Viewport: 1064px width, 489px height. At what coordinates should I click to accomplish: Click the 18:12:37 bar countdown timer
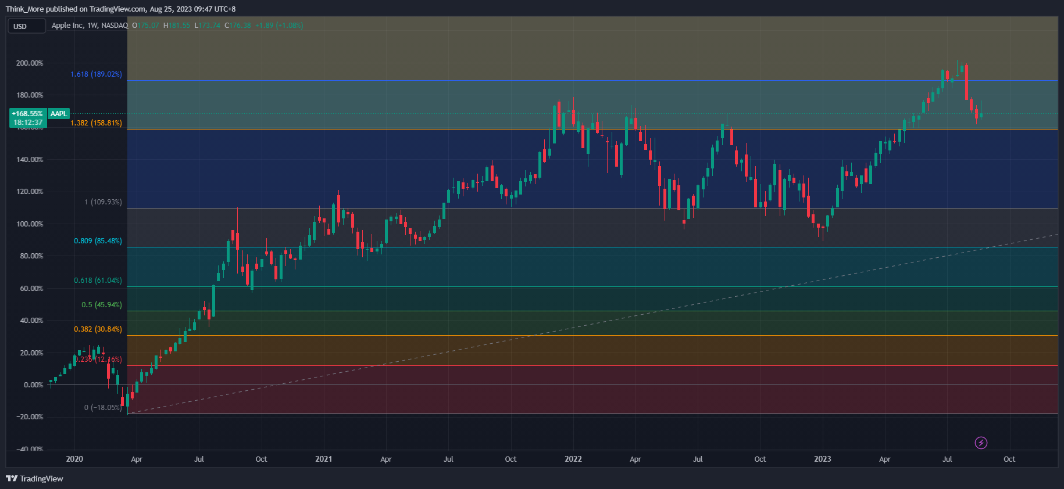(28, 123)
